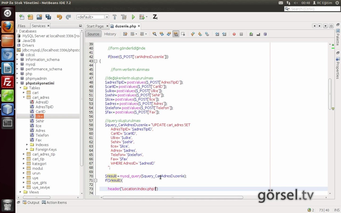
Task: Switch editor to History view
Action: (110, 34)
